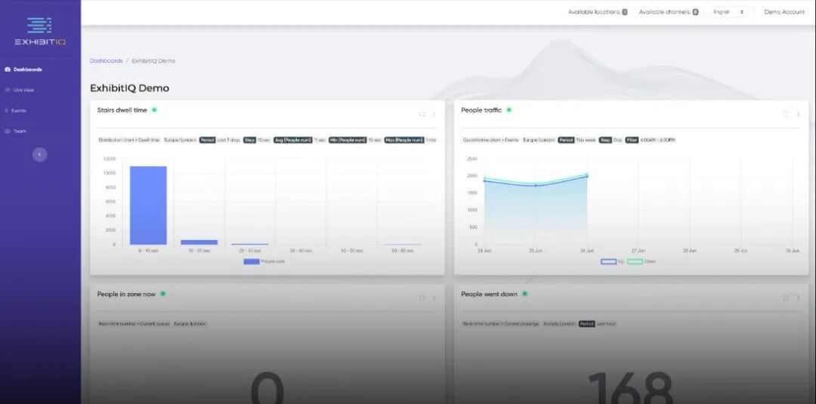Screen dimensions: 816x404
Task: Click the Period tag in People traffic
Action: coord(566,140)
